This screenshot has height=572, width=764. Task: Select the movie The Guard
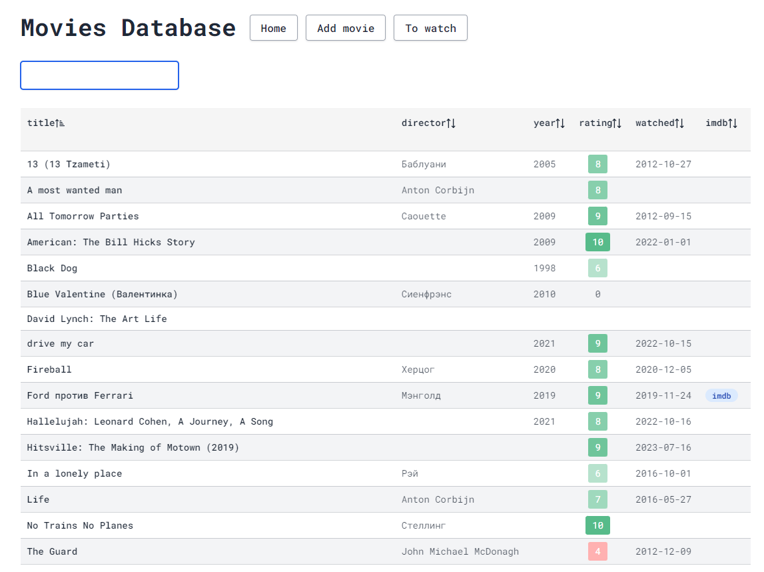(x=52, y=551)
